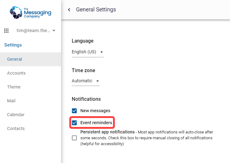Enable Persistent app notifications checkbox
The image size is (230, 163).
pyautogui.click(x=75, y=138)
